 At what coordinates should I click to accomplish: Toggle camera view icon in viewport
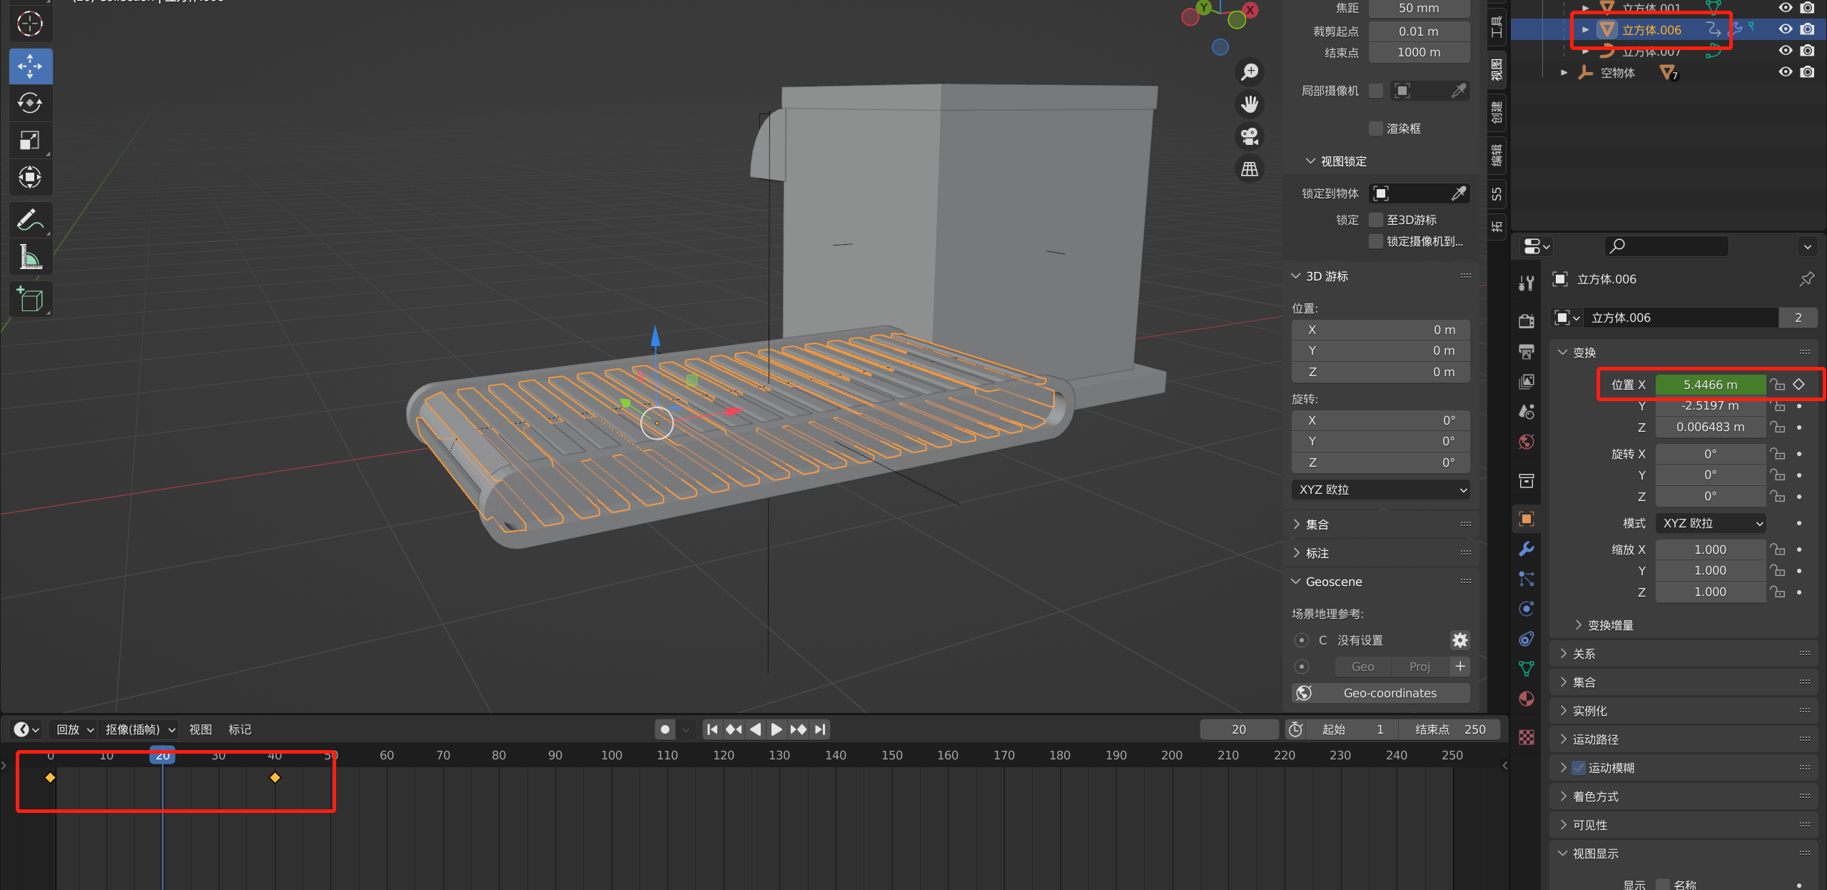1249,136
